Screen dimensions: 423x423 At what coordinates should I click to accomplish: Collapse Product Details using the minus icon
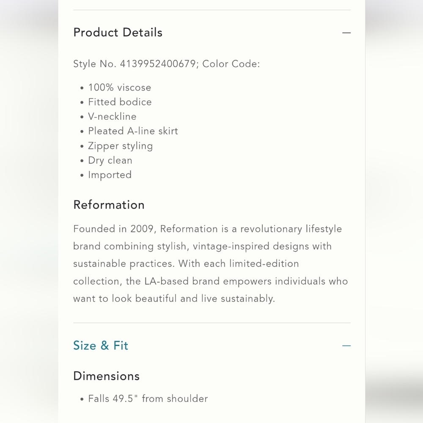(x=346, y=33)
